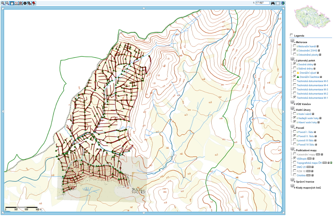Expand the VÚB Valečov group
This screenshot has width=336, height=216.
click(x=295, y=104)
